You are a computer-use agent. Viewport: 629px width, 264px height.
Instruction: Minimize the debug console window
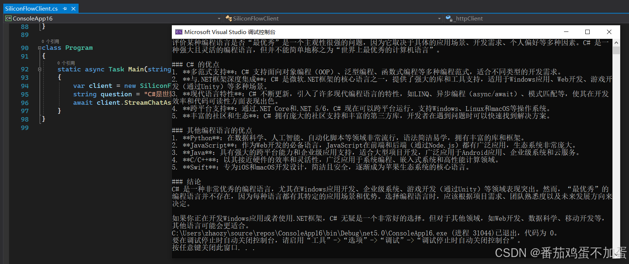(x=566, y=32)
